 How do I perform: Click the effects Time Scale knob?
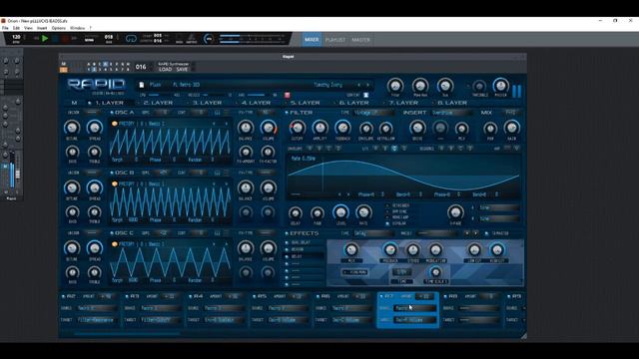tap(435, 272)
